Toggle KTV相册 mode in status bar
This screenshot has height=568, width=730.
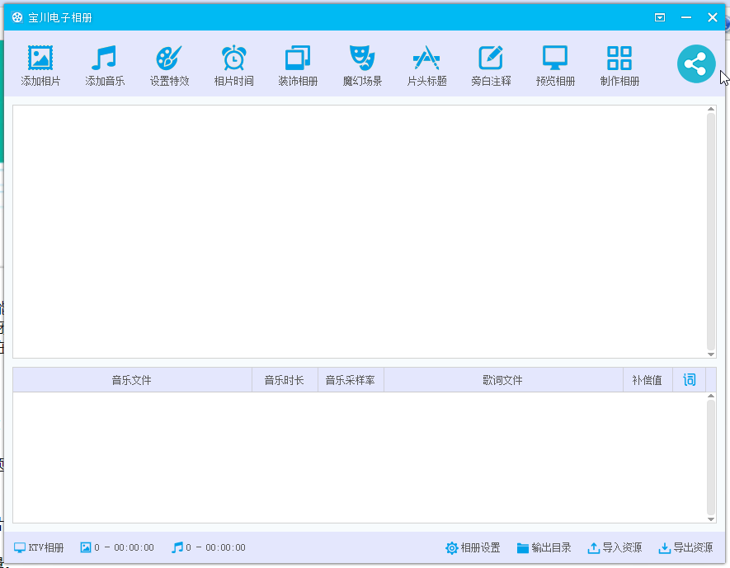39,547
